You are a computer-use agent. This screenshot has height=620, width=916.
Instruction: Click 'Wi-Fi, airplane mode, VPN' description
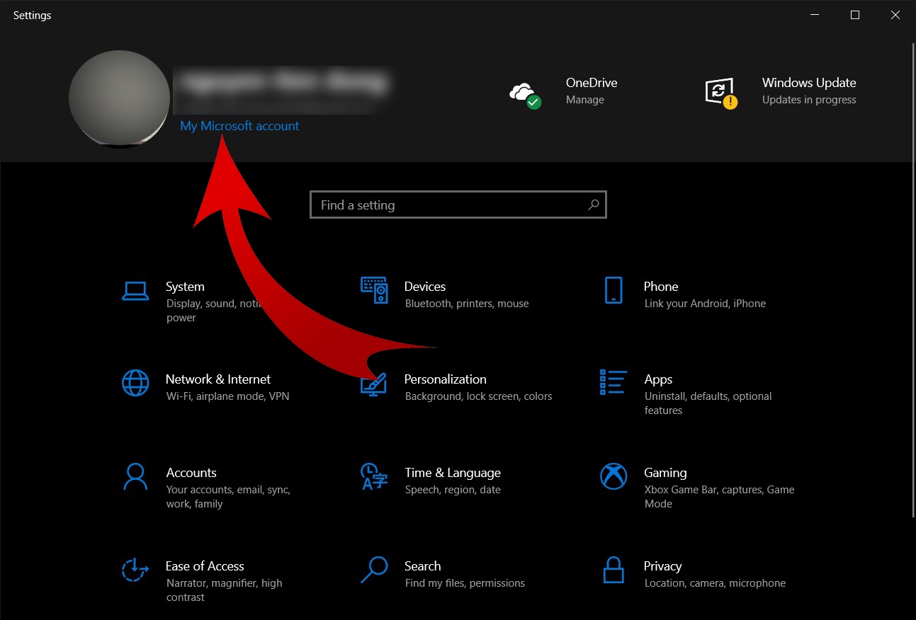pyautogui.click(x=227, y=396)
